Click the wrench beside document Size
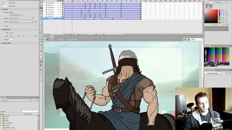This screenshot has height=130, width=232. click(36, 36)
